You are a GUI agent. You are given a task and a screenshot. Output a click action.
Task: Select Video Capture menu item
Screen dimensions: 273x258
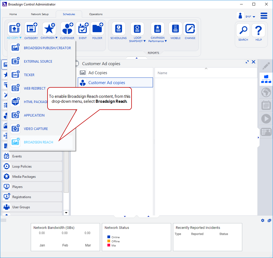click(x=41, y=129)
